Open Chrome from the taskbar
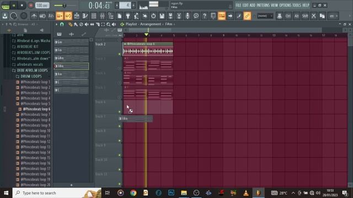 coord(133,193)
